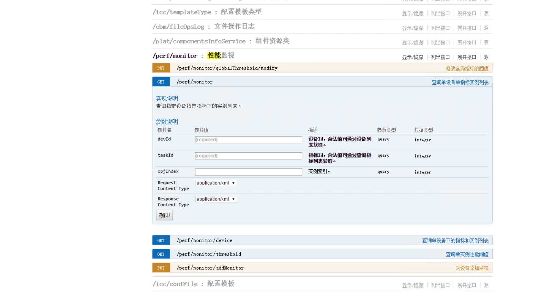Image resolution: width=552 pixels, height=293 pixels.
Task: Click the 数据类型 column header
Action: click(424, 130)
